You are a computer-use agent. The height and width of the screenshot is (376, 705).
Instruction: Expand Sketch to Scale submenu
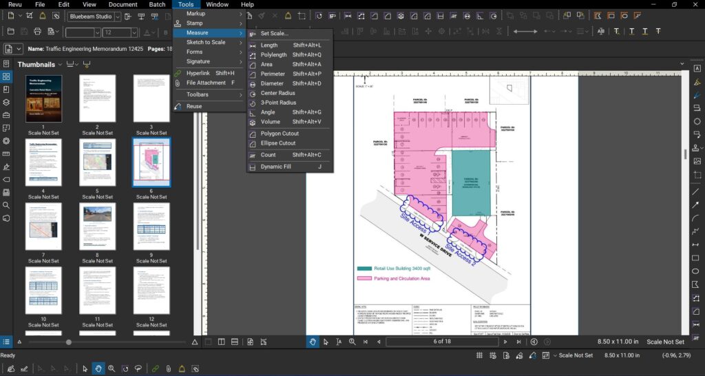coord(209,42)
